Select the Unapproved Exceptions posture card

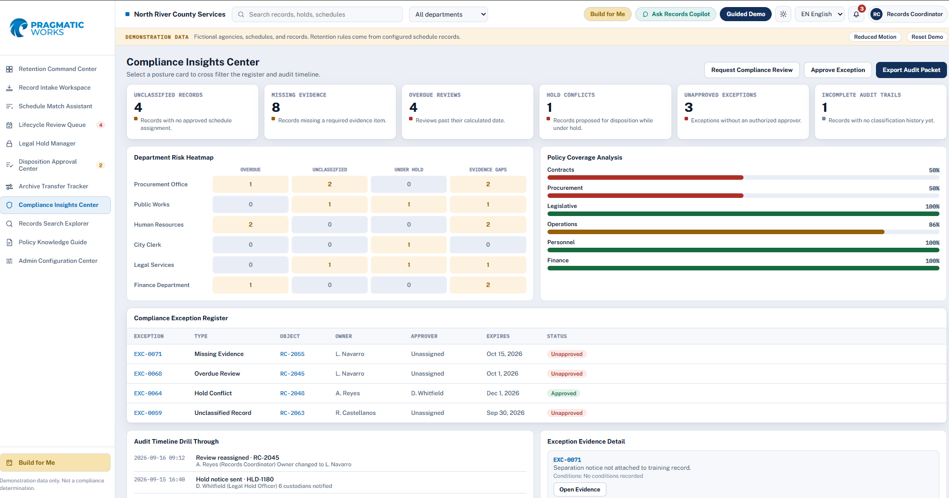point(743,112)
